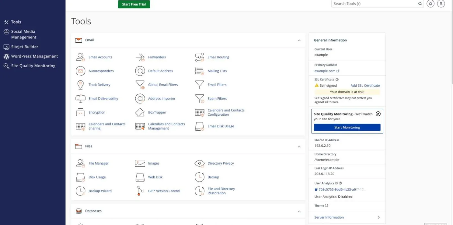Click the Calendars and Contacts Configuration icon
The image size is (453, 225).
pos(200,112)
